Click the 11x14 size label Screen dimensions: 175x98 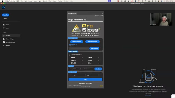point(90,57)
